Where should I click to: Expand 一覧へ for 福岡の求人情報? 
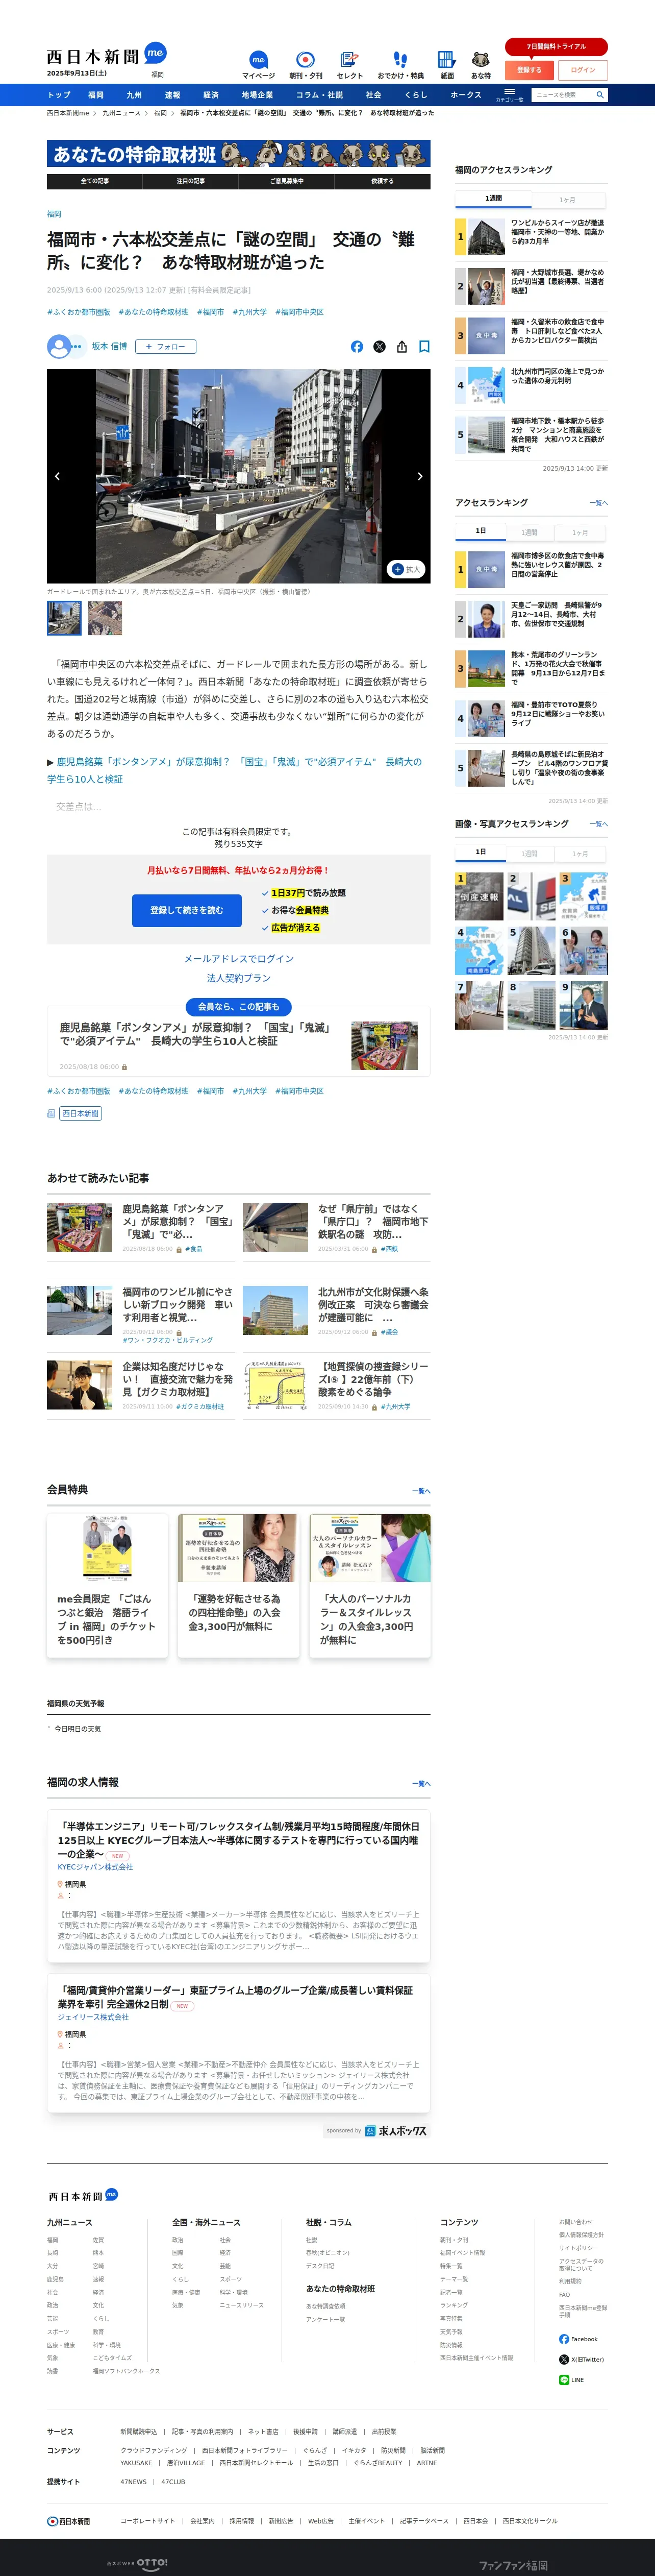point(421,1783)
